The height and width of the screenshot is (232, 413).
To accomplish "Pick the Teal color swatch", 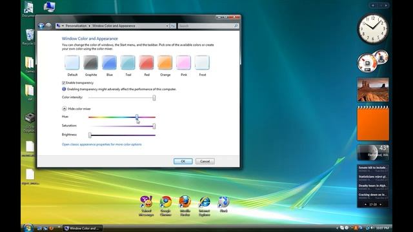I will [x=128, y=63].
